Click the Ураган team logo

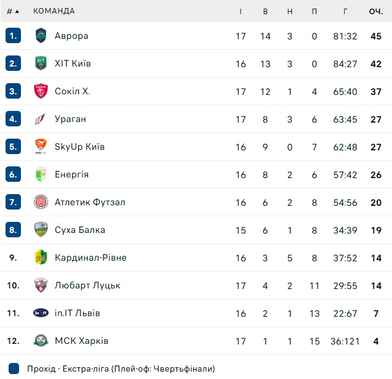(x=40, y=119)
